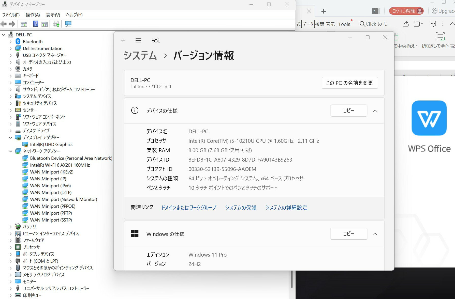Open the 表示(V) menu in Device Manager
This screenshot has height=299, width=455.
point(53,15)
